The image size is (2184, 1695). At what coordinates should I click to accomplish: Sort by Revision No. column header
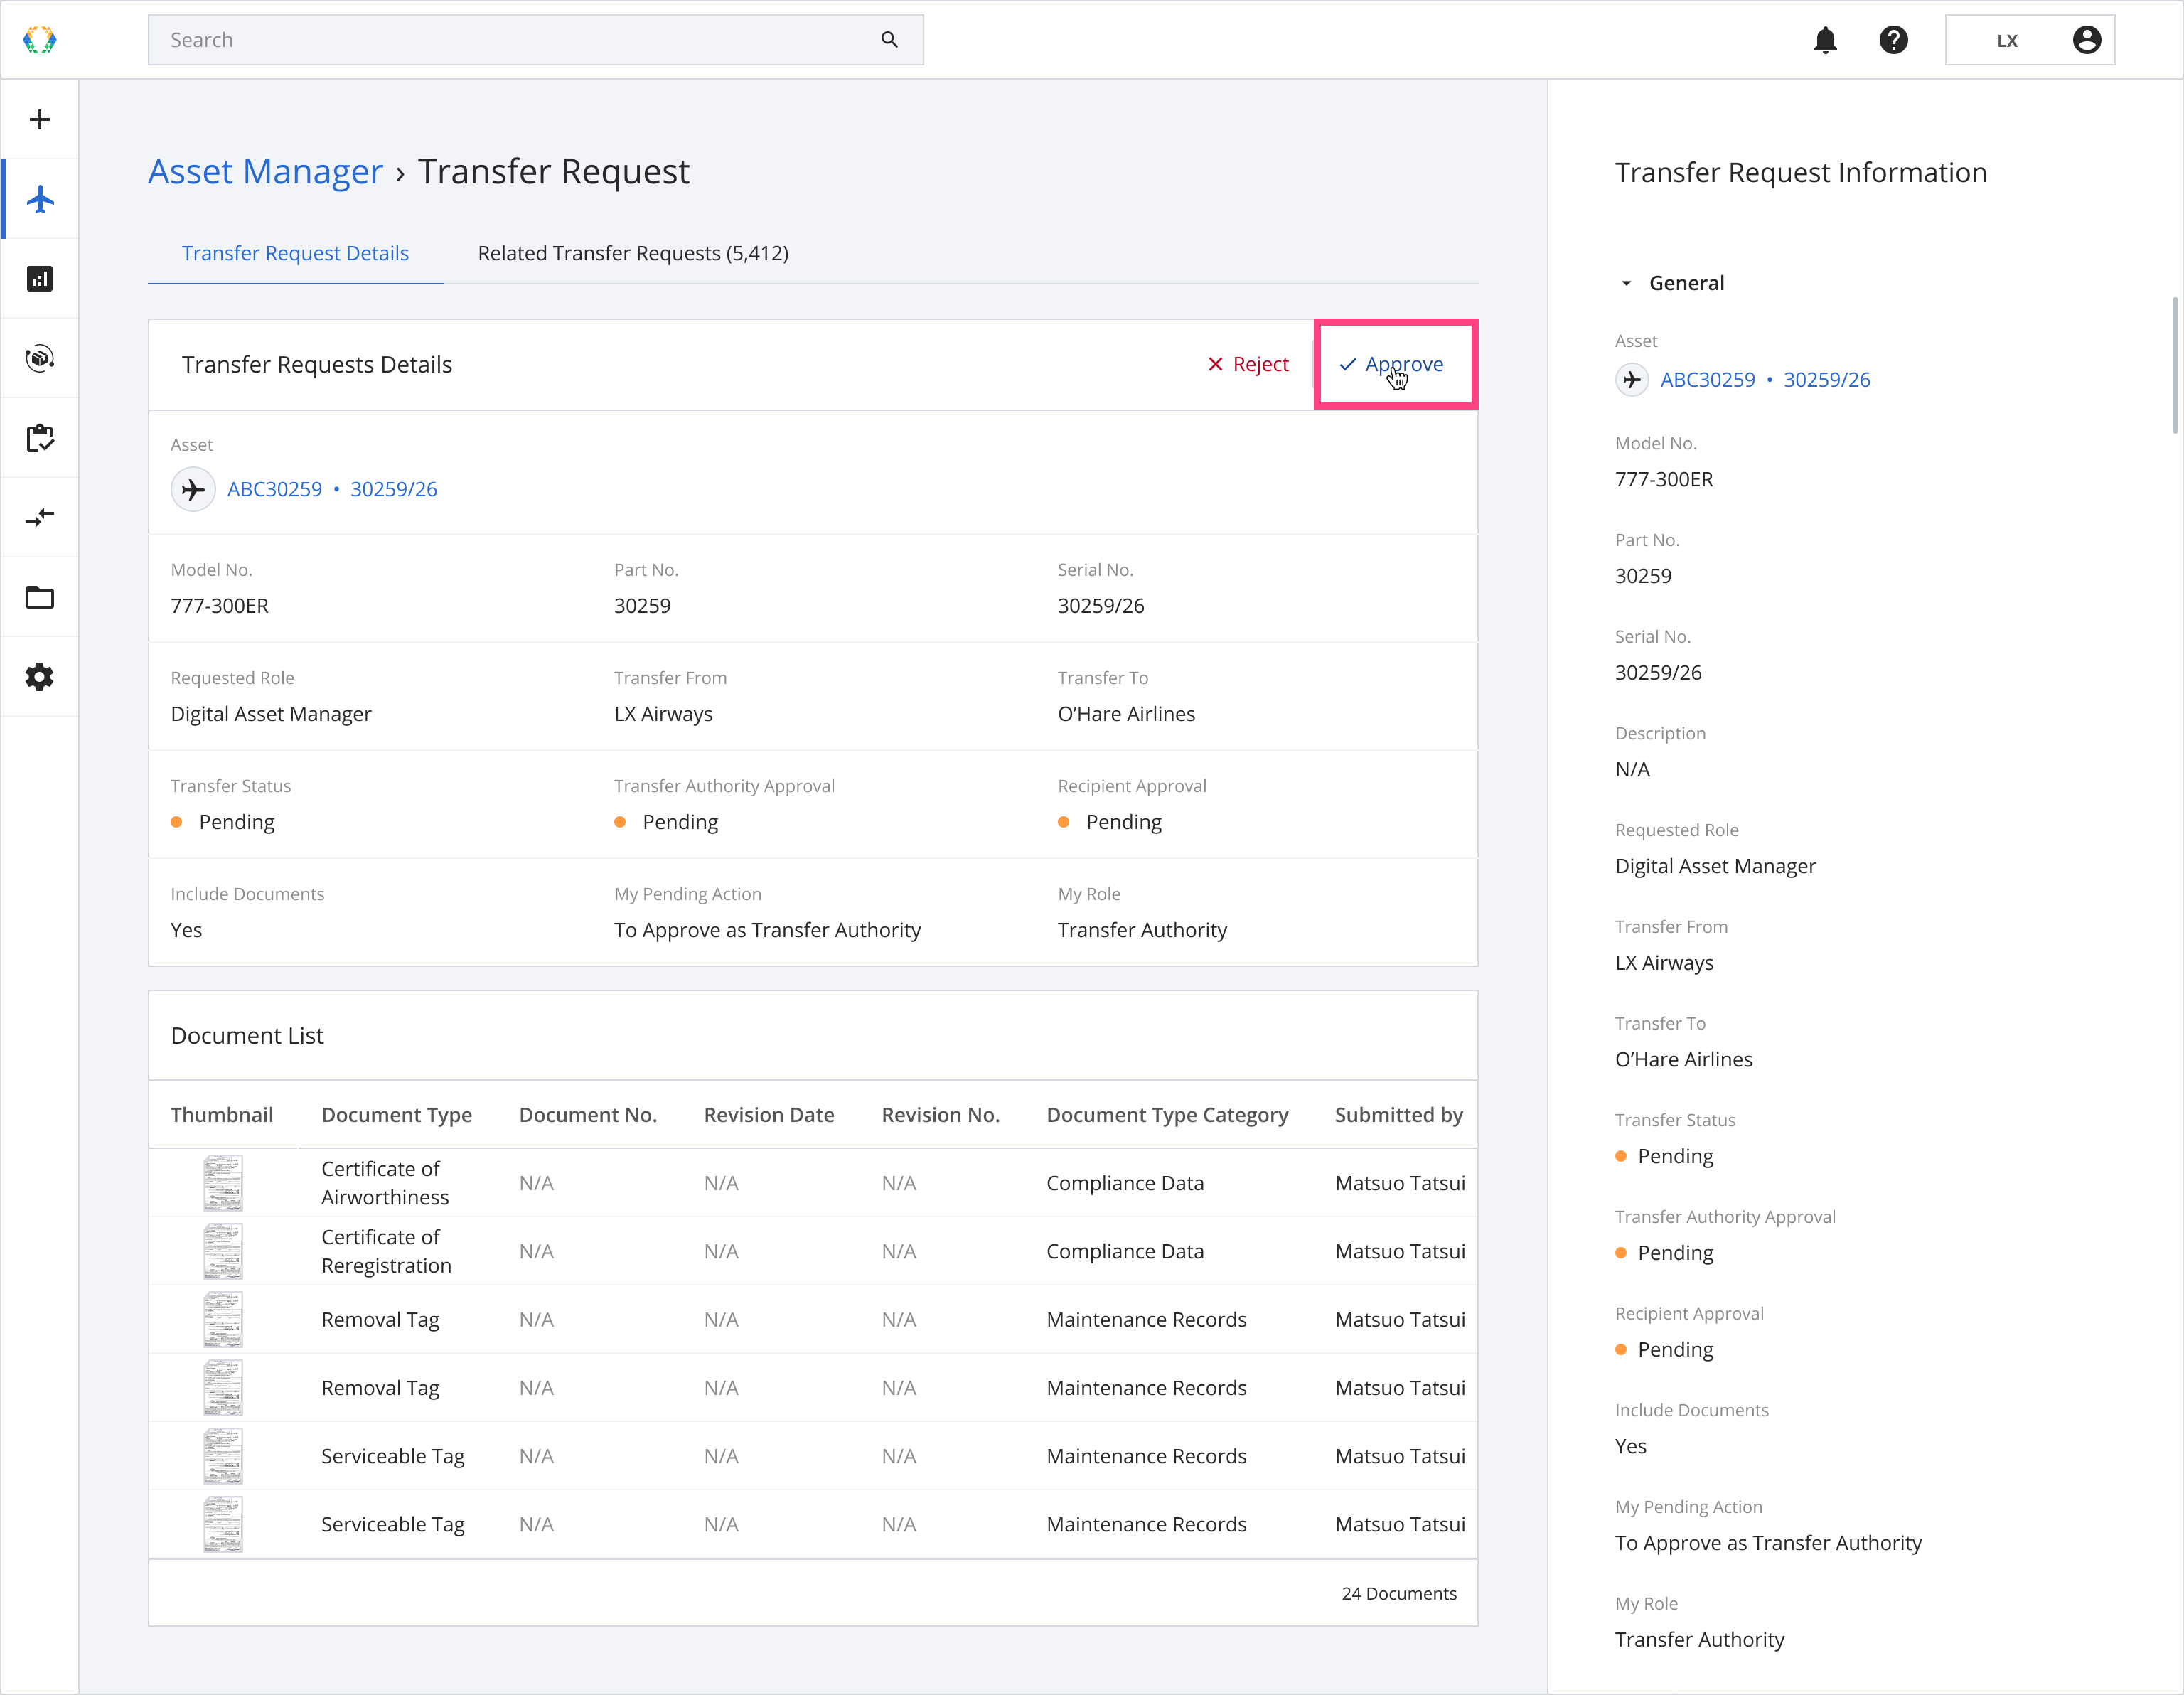941,1115
